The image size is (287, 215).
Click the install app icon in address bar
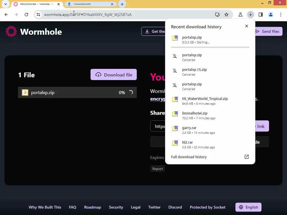tap(217, 15)
